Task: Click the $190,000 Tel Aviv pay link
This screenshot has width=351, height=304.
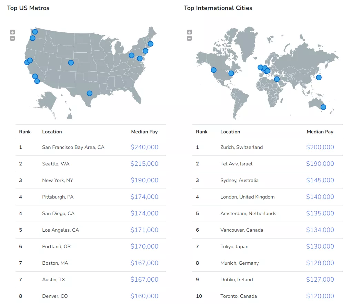Action: click(320, 164)
